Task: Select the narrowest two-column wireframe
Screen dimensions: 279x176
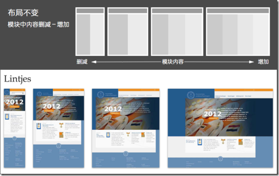Action: pyautogui.click(x=90, y=31)
